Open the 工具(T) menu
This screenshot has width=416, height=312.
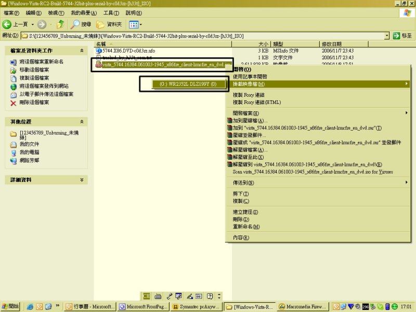[x=111, y=13]
